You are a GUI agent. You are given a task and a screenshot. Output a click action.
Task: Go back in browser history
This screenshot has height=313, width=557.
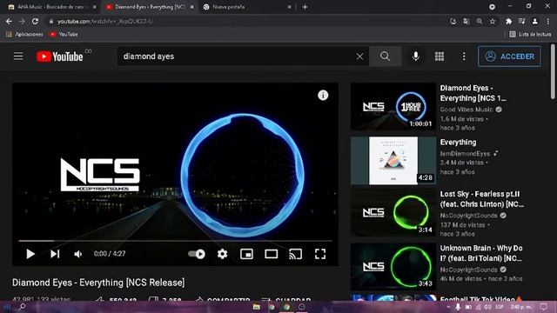pyautogui.click(x=9, y=21)
